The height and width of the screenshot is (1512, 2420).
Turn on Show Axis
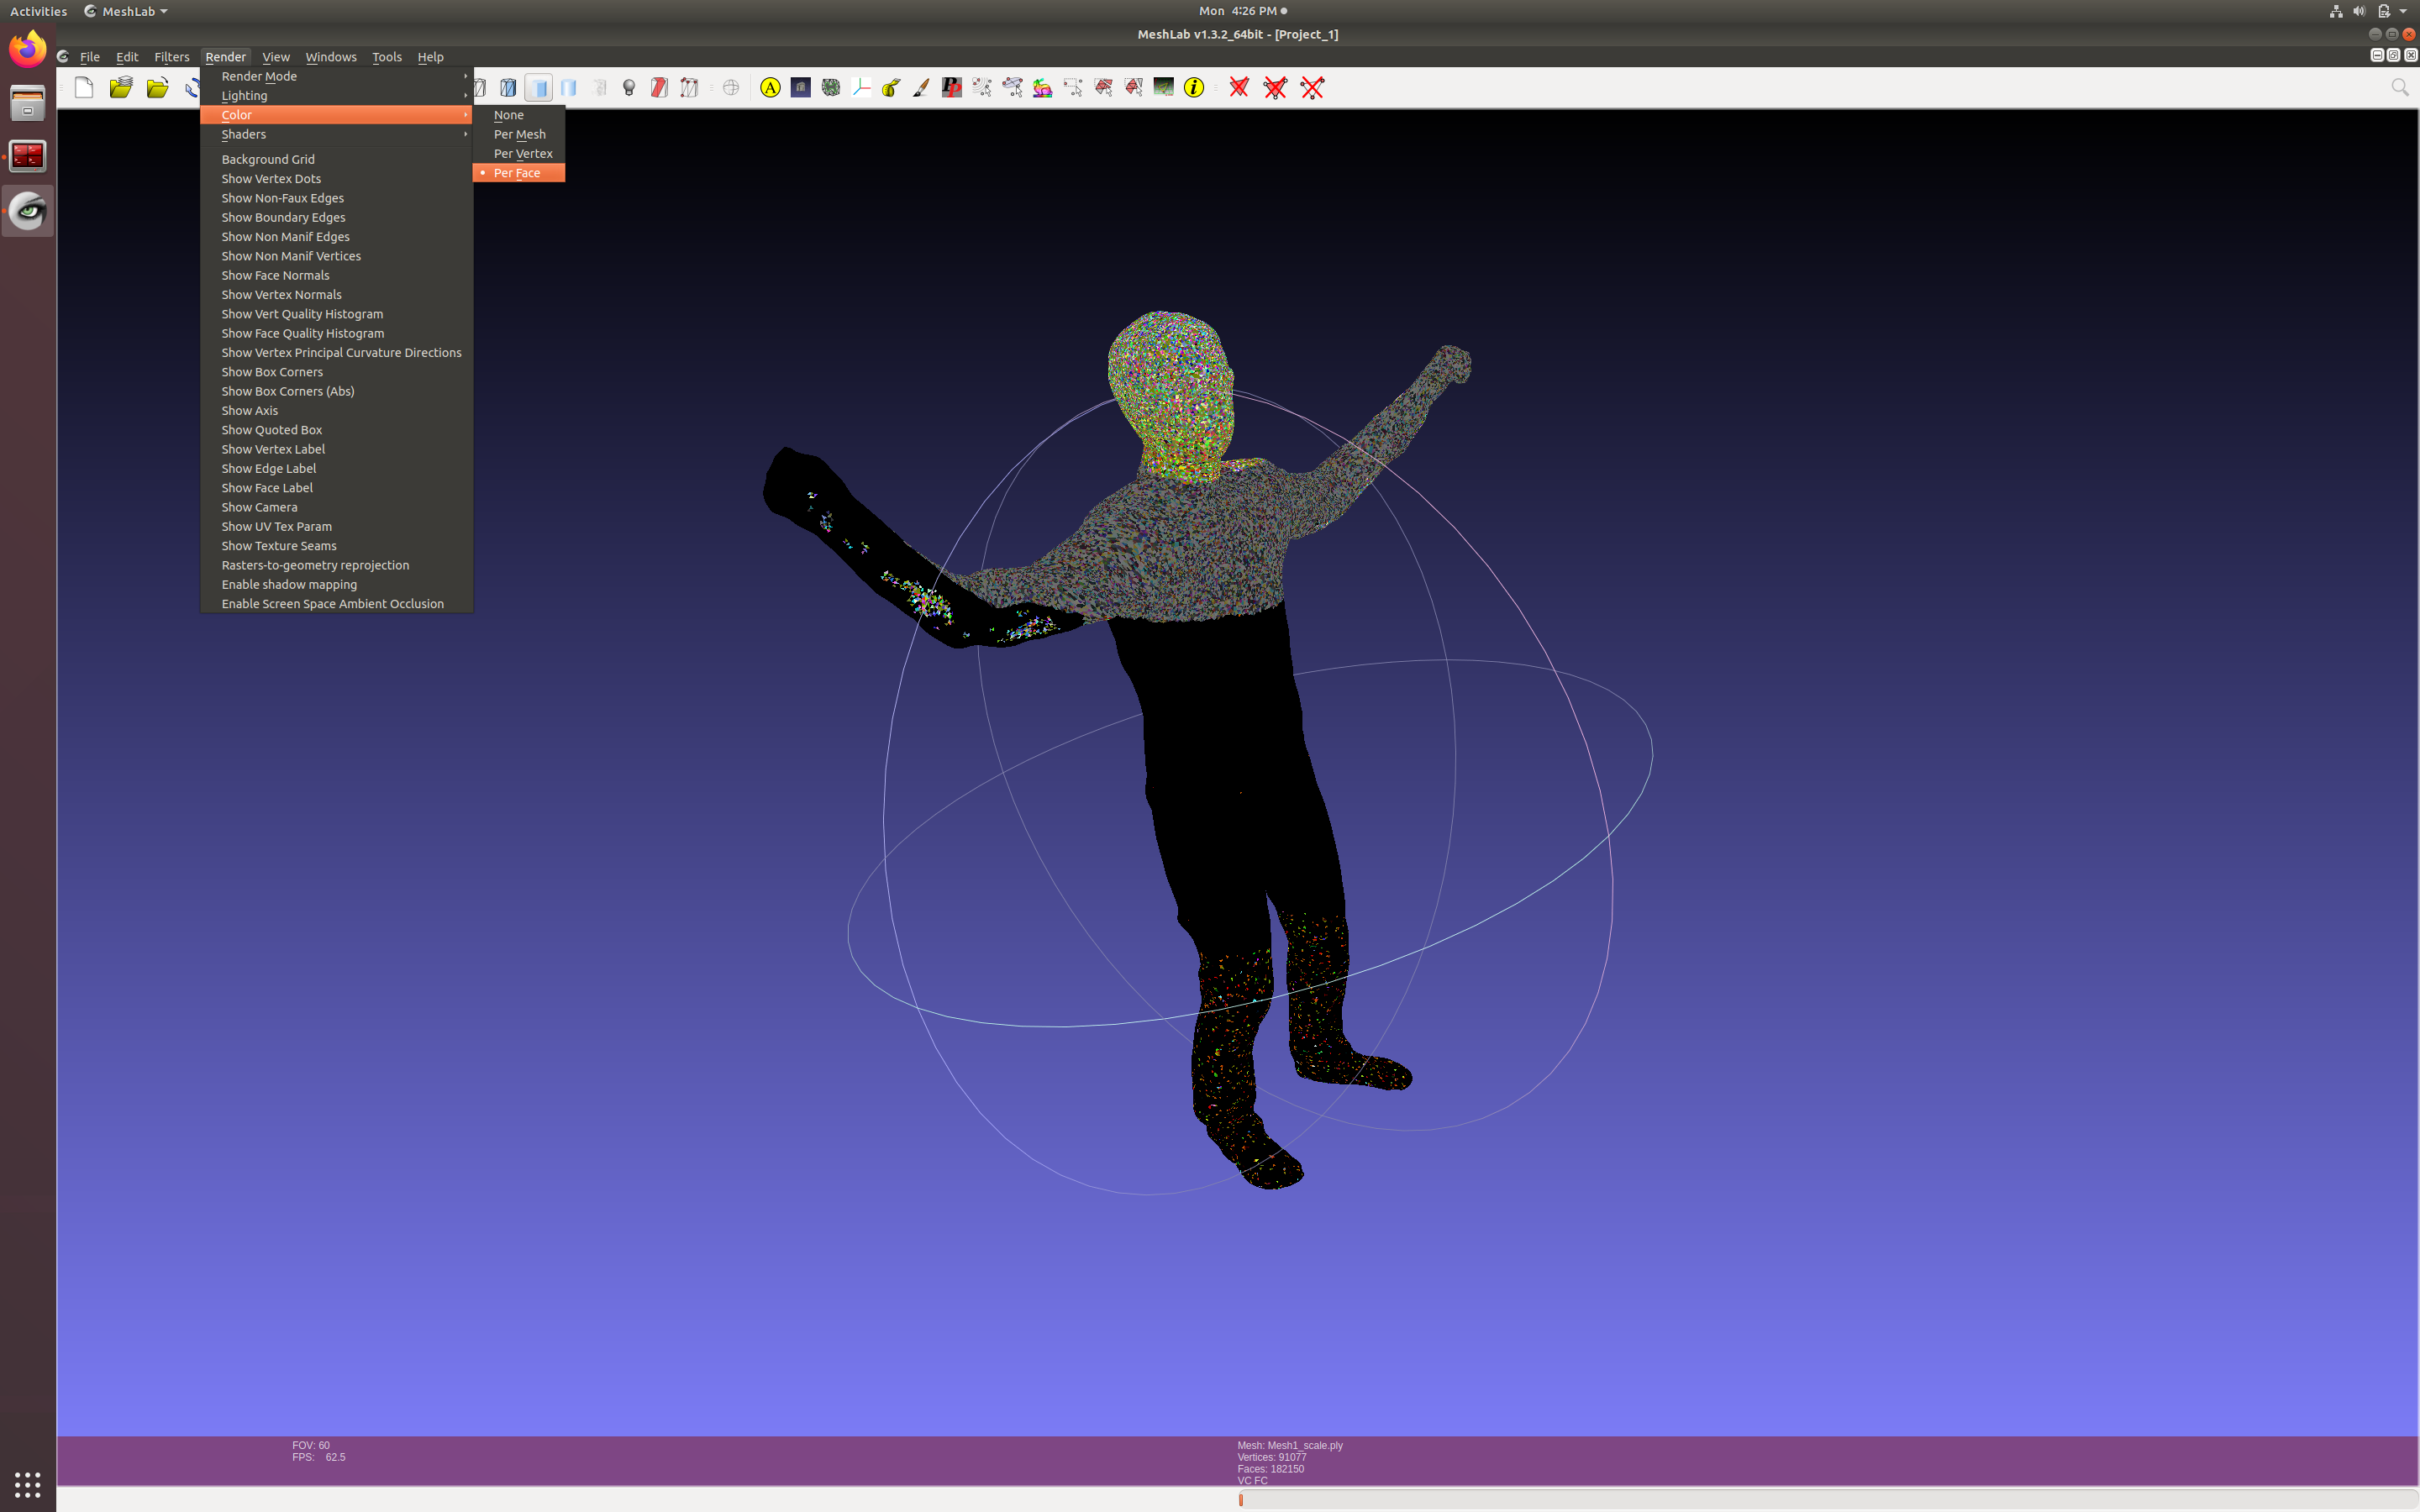click(x=250, y=410)
